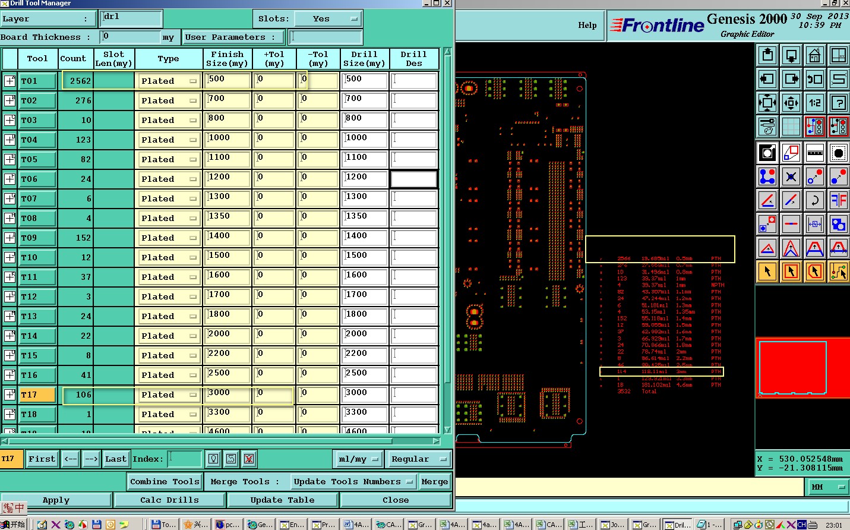Open the Update Tools Numbers dropdown
This screenshot has width=850, height=530.
pos(353,482)
